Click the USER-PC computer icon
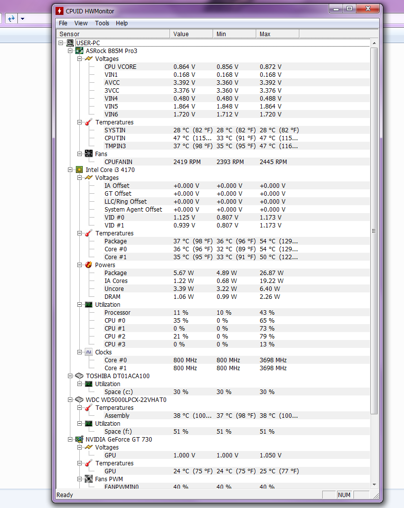404x508 pixels. coord(70,43)
